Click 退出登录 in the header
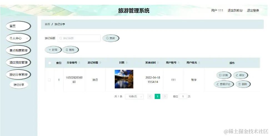 click(x=253, y=11)
